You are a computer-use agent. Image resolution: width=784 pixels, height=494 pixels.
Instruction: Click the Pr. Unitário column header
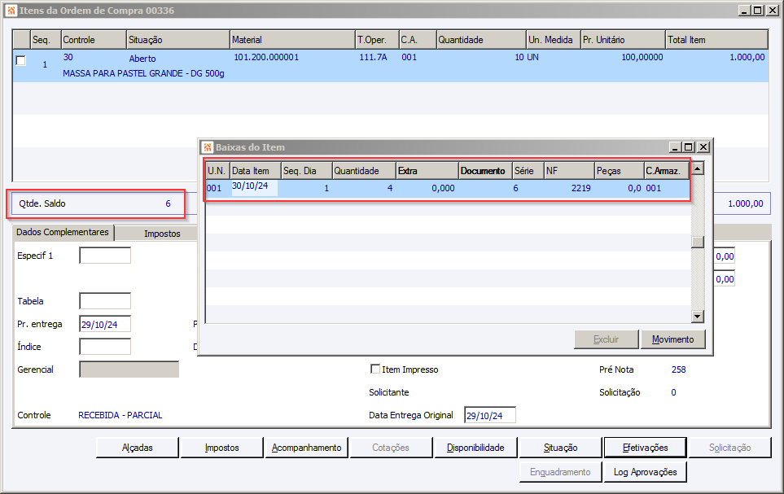click(623, 40)
